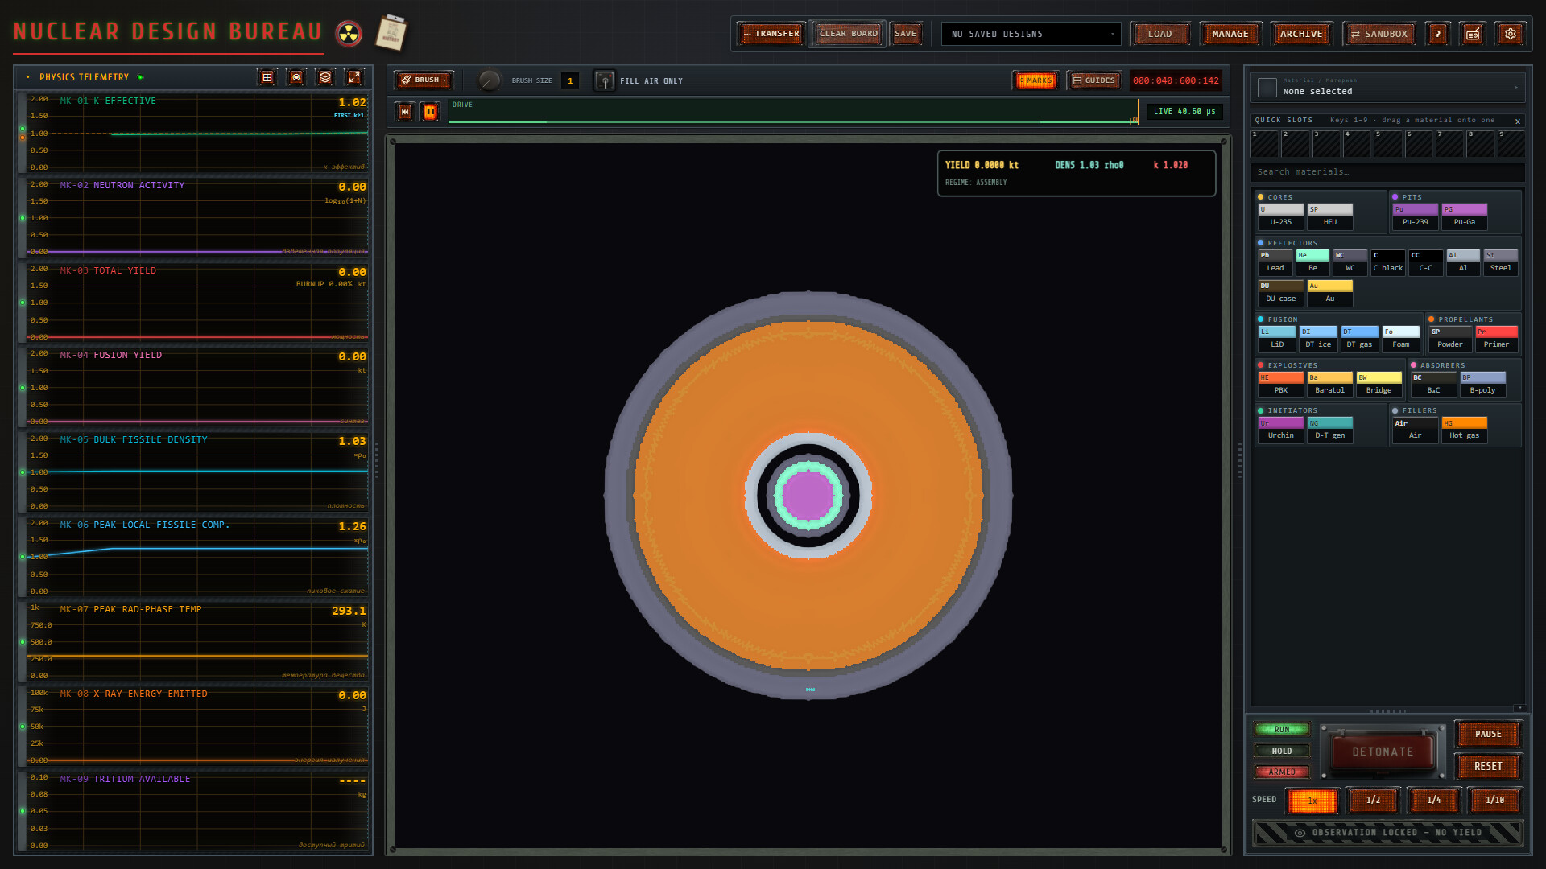Close the quick slots bar

tap(1518, 121)
